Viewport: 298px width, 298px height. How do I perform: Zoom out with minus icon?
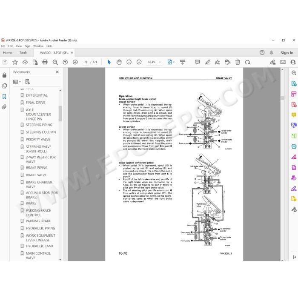[x=129, y=62]
